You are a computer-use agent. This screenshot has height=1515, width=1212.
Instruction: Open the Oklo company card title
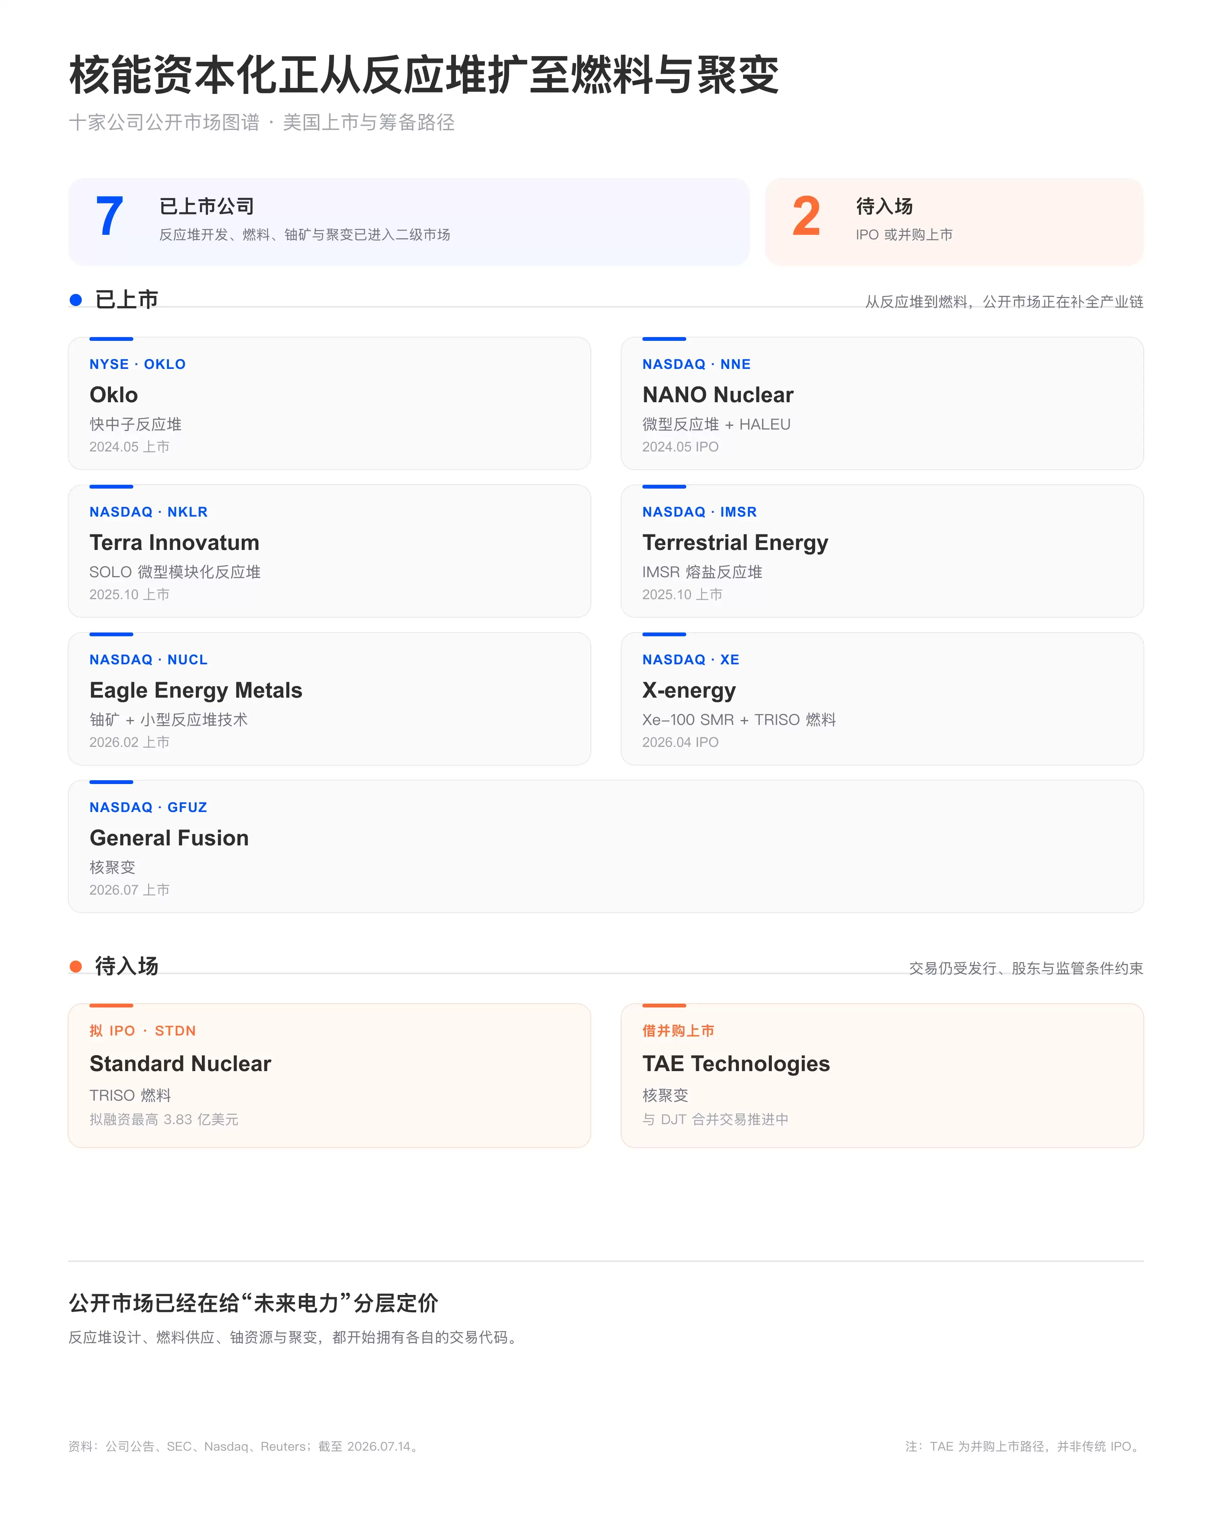(114, 395)
